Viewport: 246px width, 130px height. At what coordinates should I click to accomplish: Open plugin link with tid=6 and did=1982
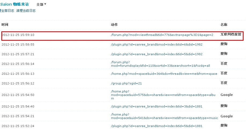[x=157, y=44]
